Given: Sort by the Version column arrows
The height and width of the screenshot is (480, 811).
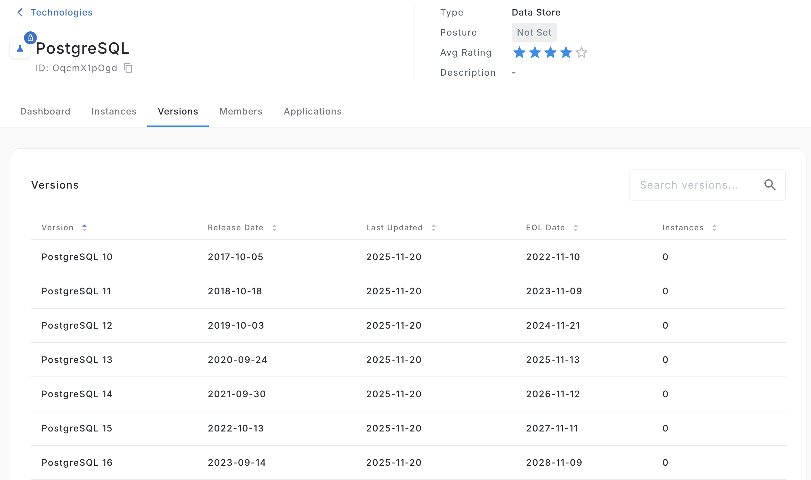Looking at the screenshot, I should 84,228.
